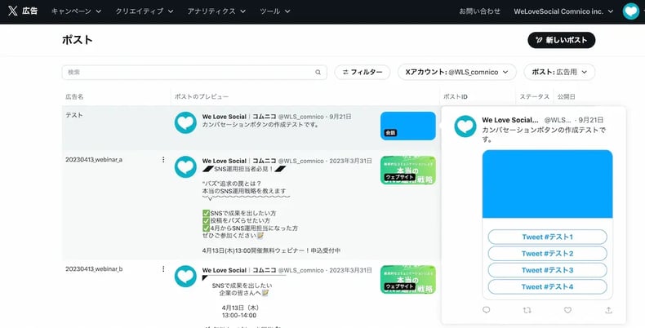Click the ステータス column header

(x=534, y=96)
